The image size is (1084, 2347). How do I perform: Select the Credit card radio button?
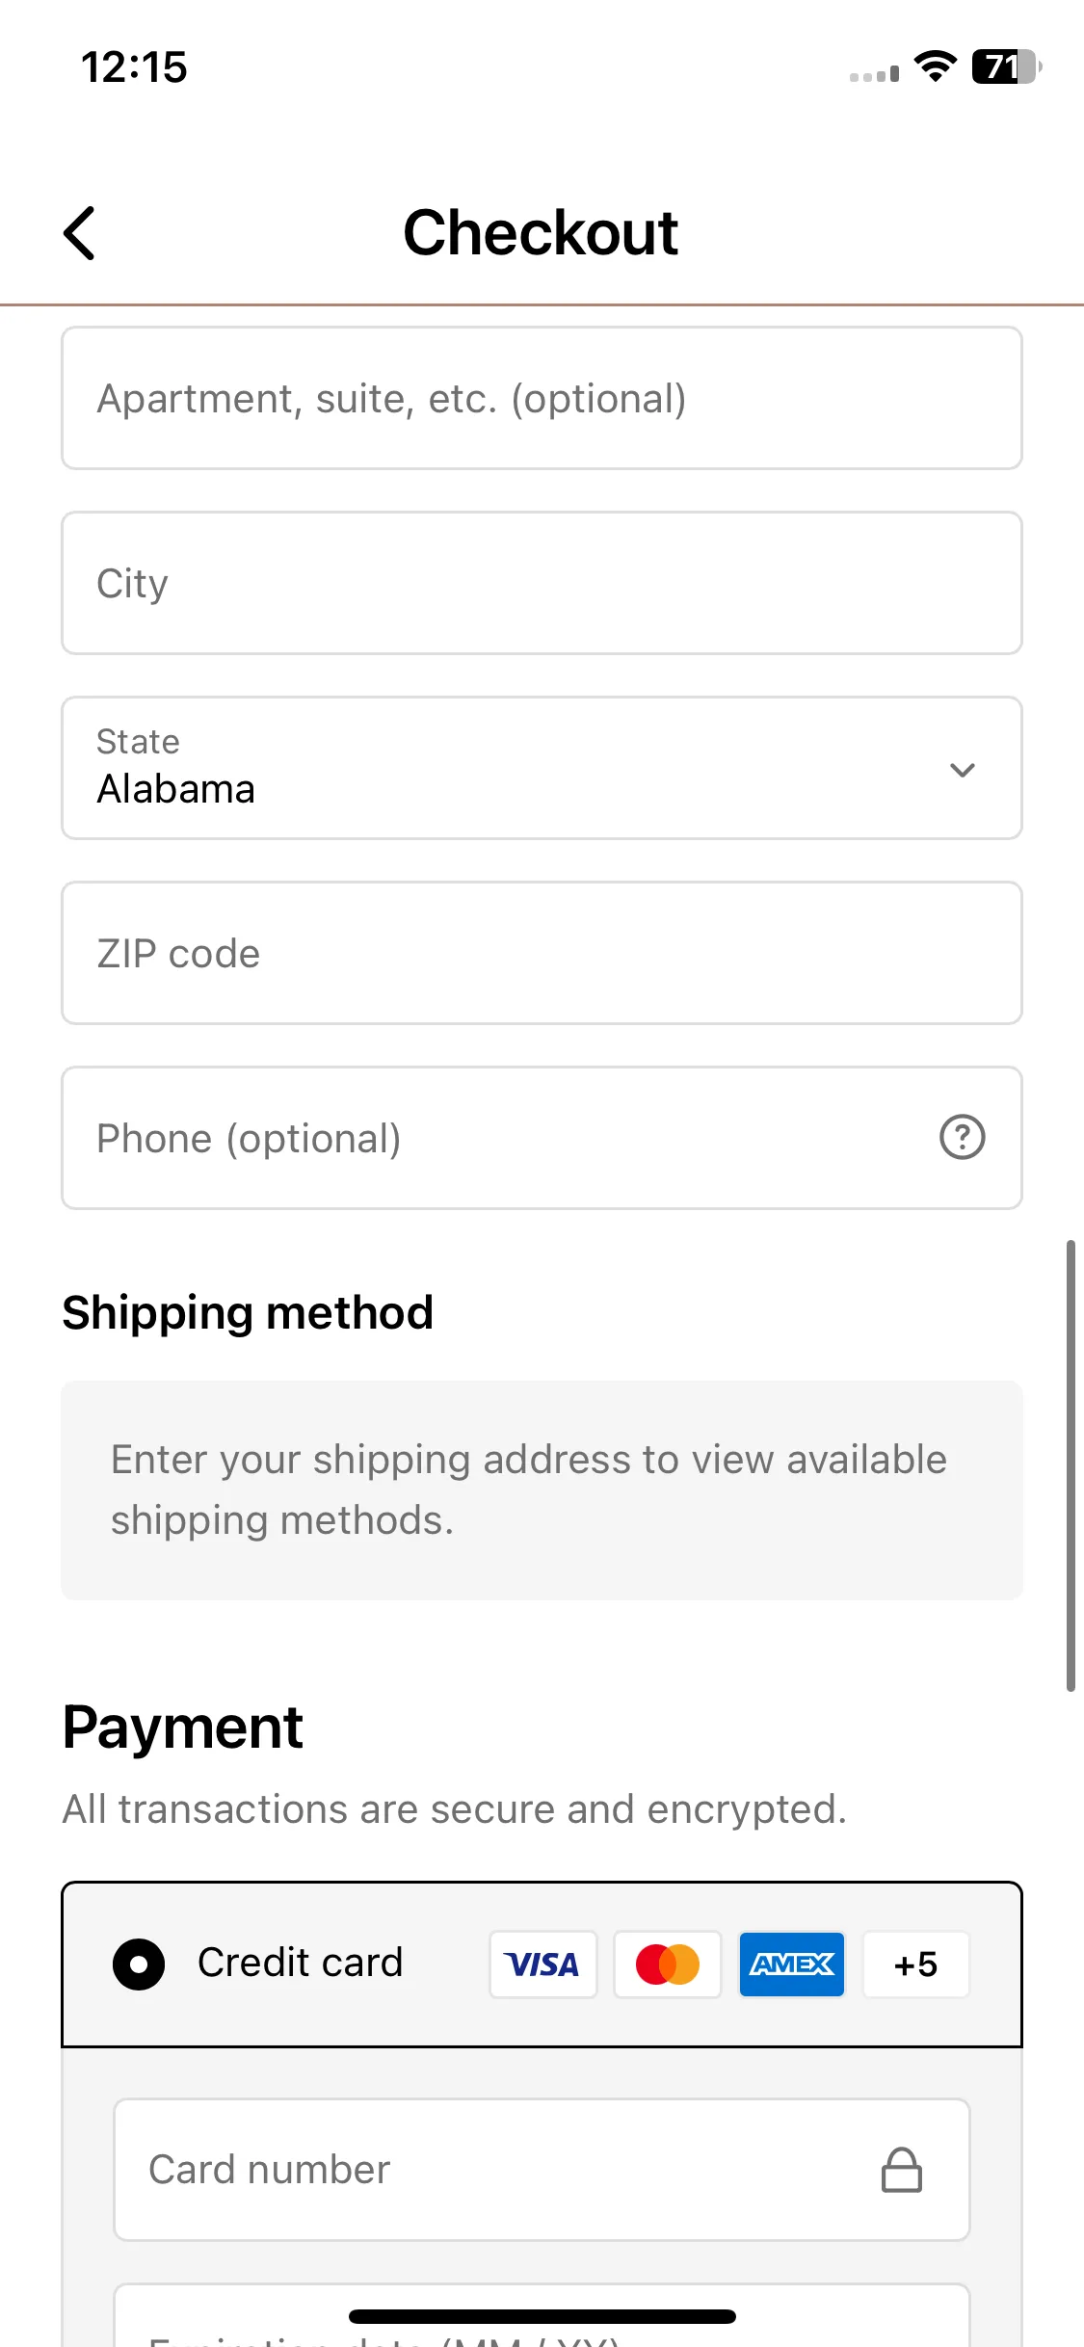point(139,1964)
